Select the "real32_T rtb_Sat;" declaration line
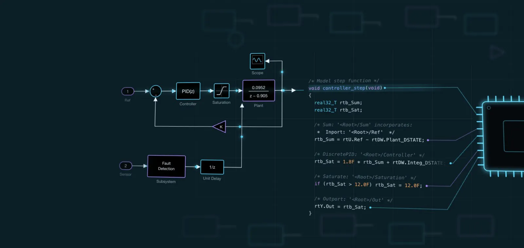524x248 pixels. [x=338, y=110]
